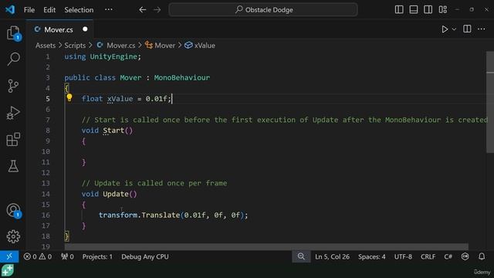This screenshot has height=278, width=494.
Task: Open the Explorer view in activity bar
Action: [x=13, y=32]
